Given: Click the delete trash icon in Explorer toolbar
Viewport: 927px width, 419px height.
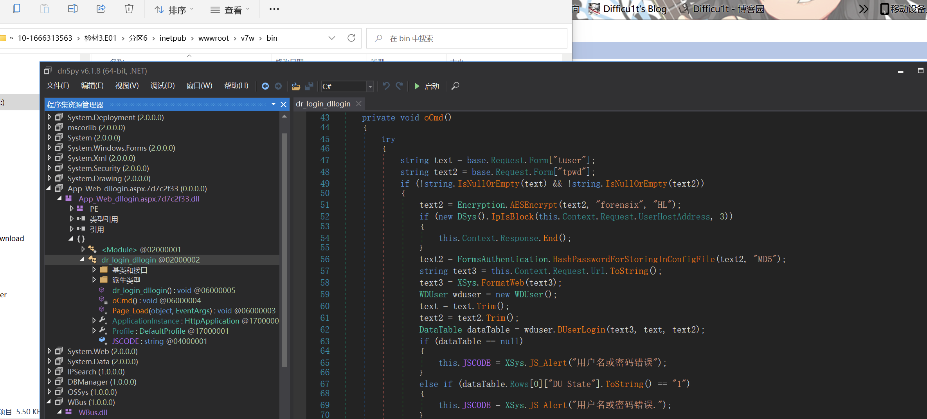Looking at the screenshot, I should click(129, 9).
